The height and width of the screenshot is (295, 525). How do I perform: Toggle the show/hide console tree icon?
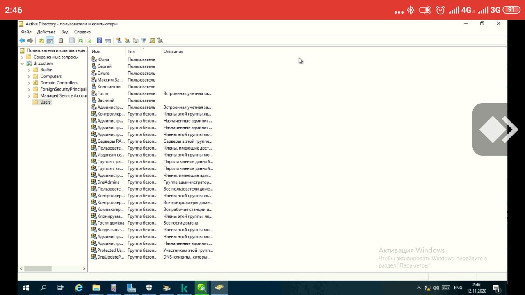[x=50, y=41]
